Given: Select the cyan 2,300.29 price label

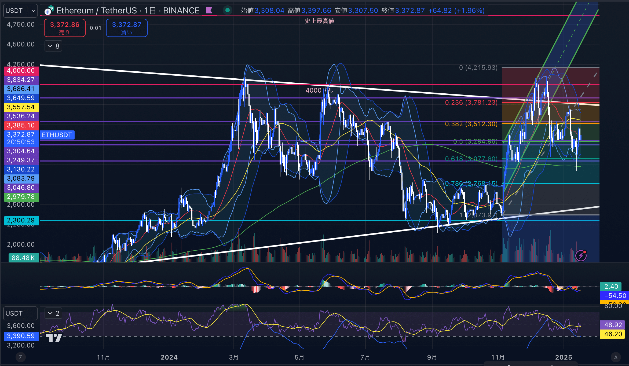Looking at the screenshot, I should coord(21,221).
